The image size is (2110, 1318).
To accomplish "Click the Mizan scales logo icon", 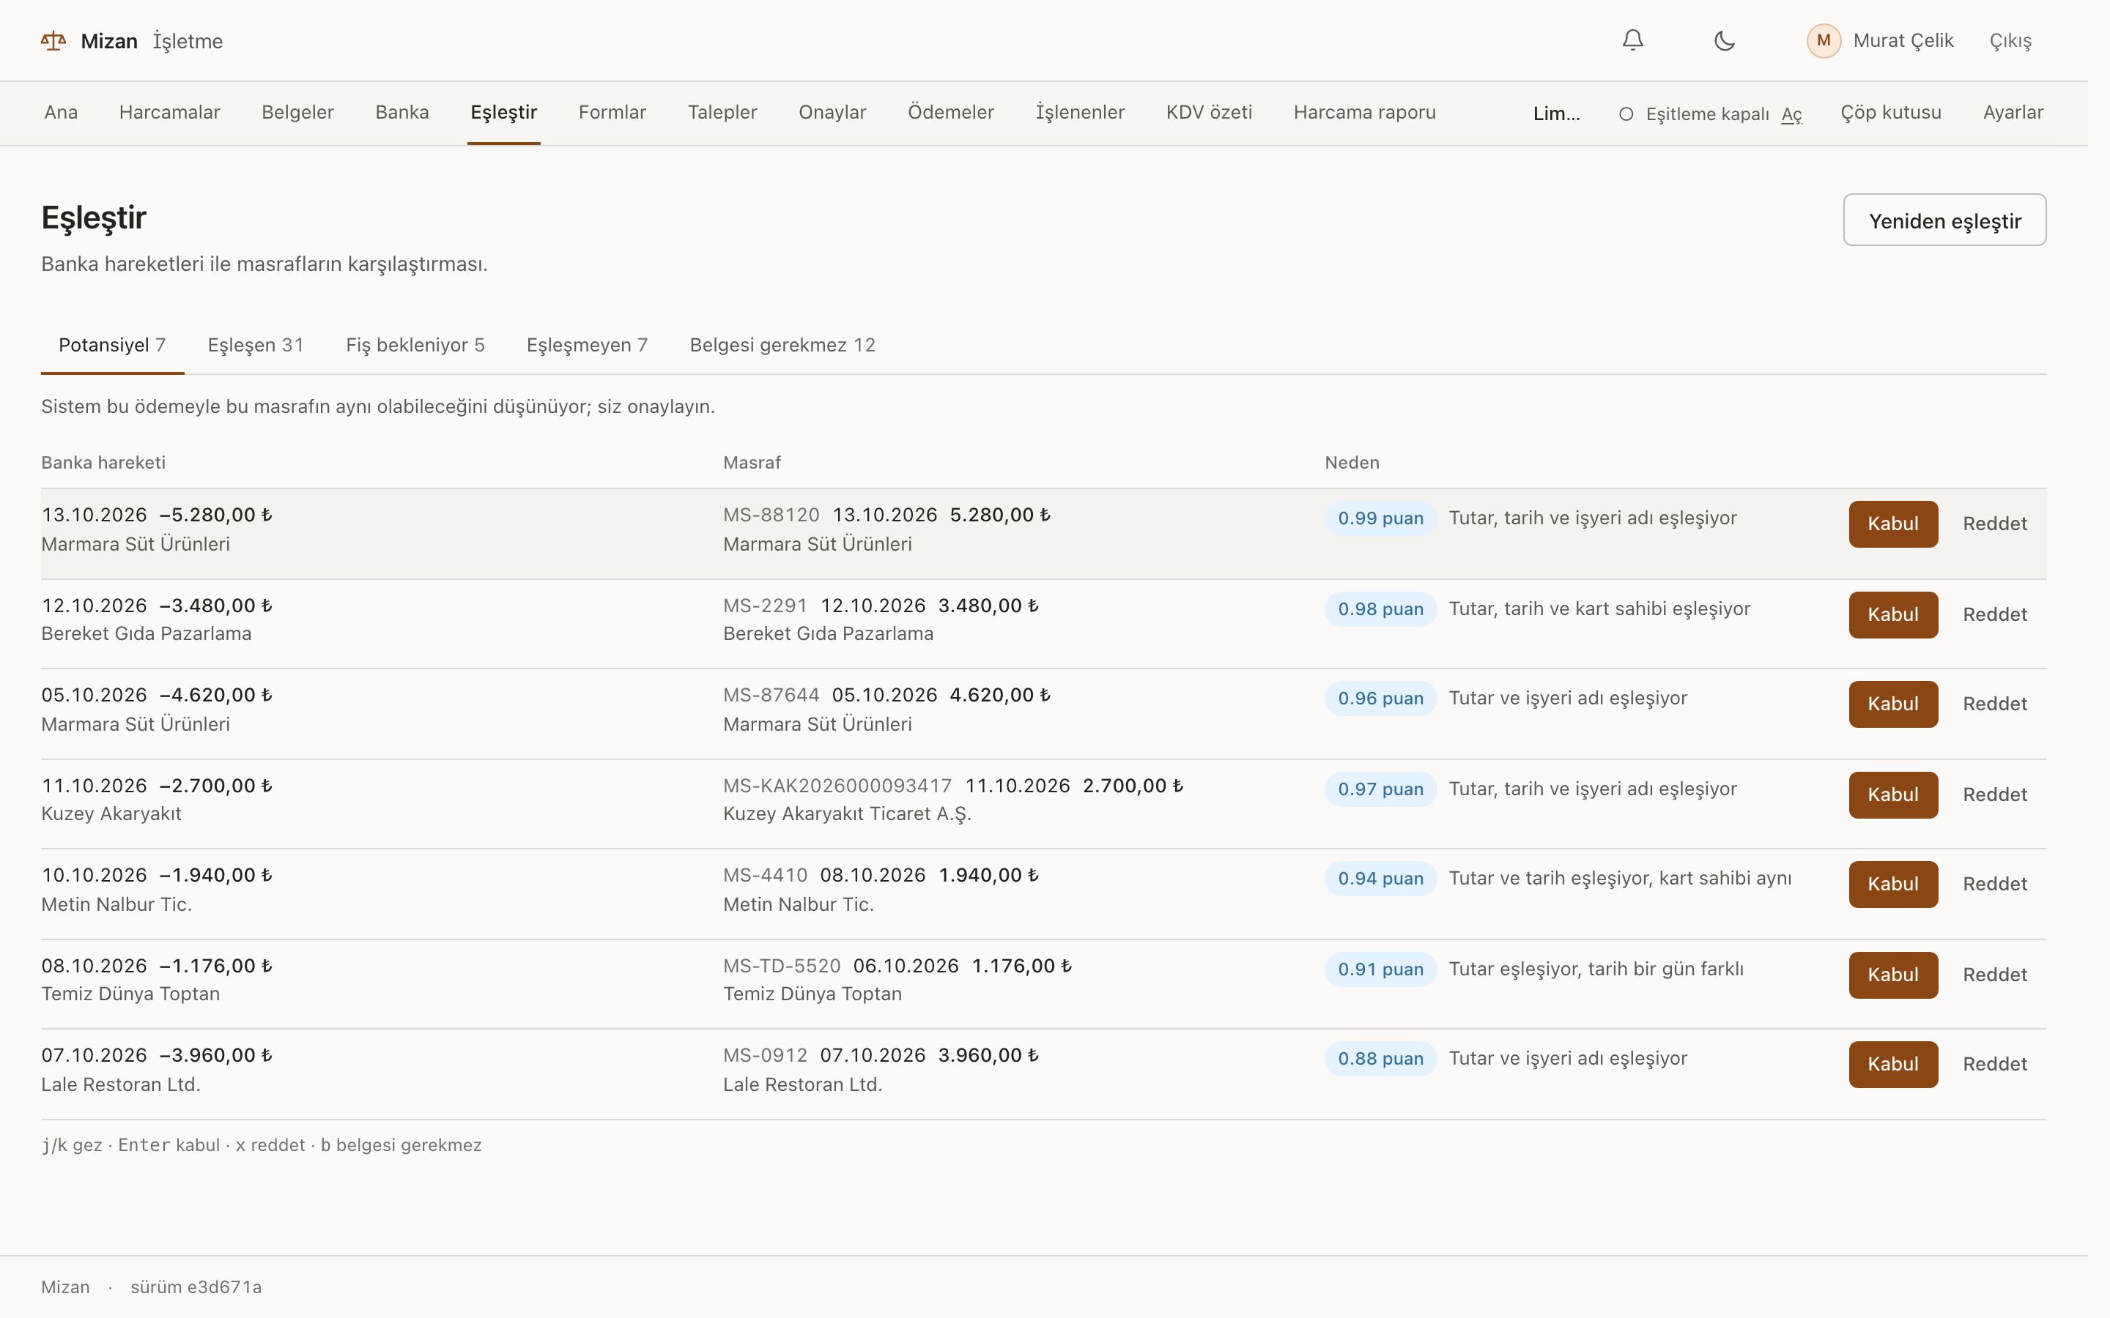I will click(x=53, y=41).
